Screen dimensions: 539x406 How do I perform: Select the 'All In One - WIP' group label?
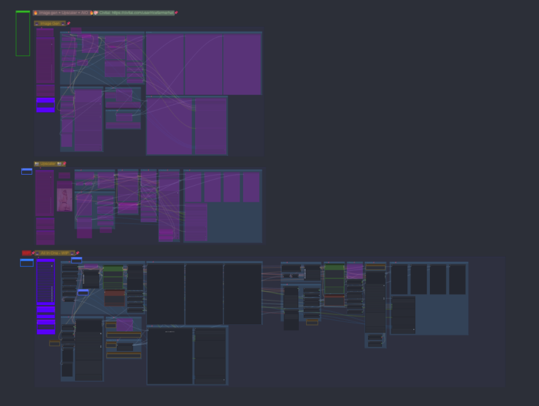click(x=55, y=253)
